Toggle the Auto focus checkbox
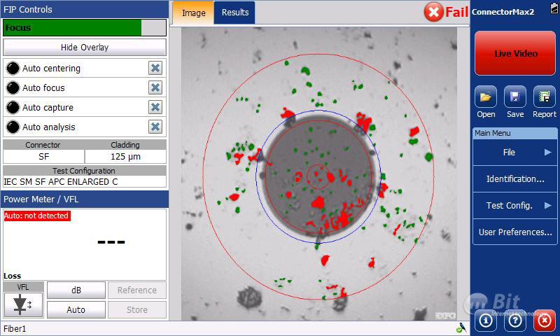This screenshot has height=336, width=560. click(x=155, y=88)
